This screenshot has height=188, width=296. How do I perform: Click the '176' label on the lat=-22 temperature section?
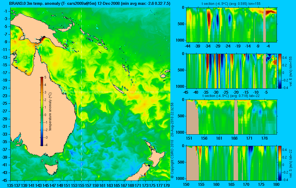point(264,138)
